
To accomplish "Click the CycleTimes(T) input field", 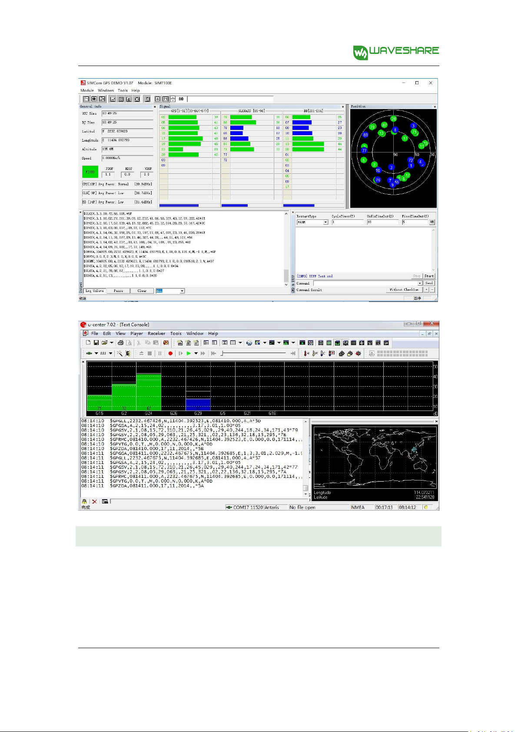I will [348, 222].
